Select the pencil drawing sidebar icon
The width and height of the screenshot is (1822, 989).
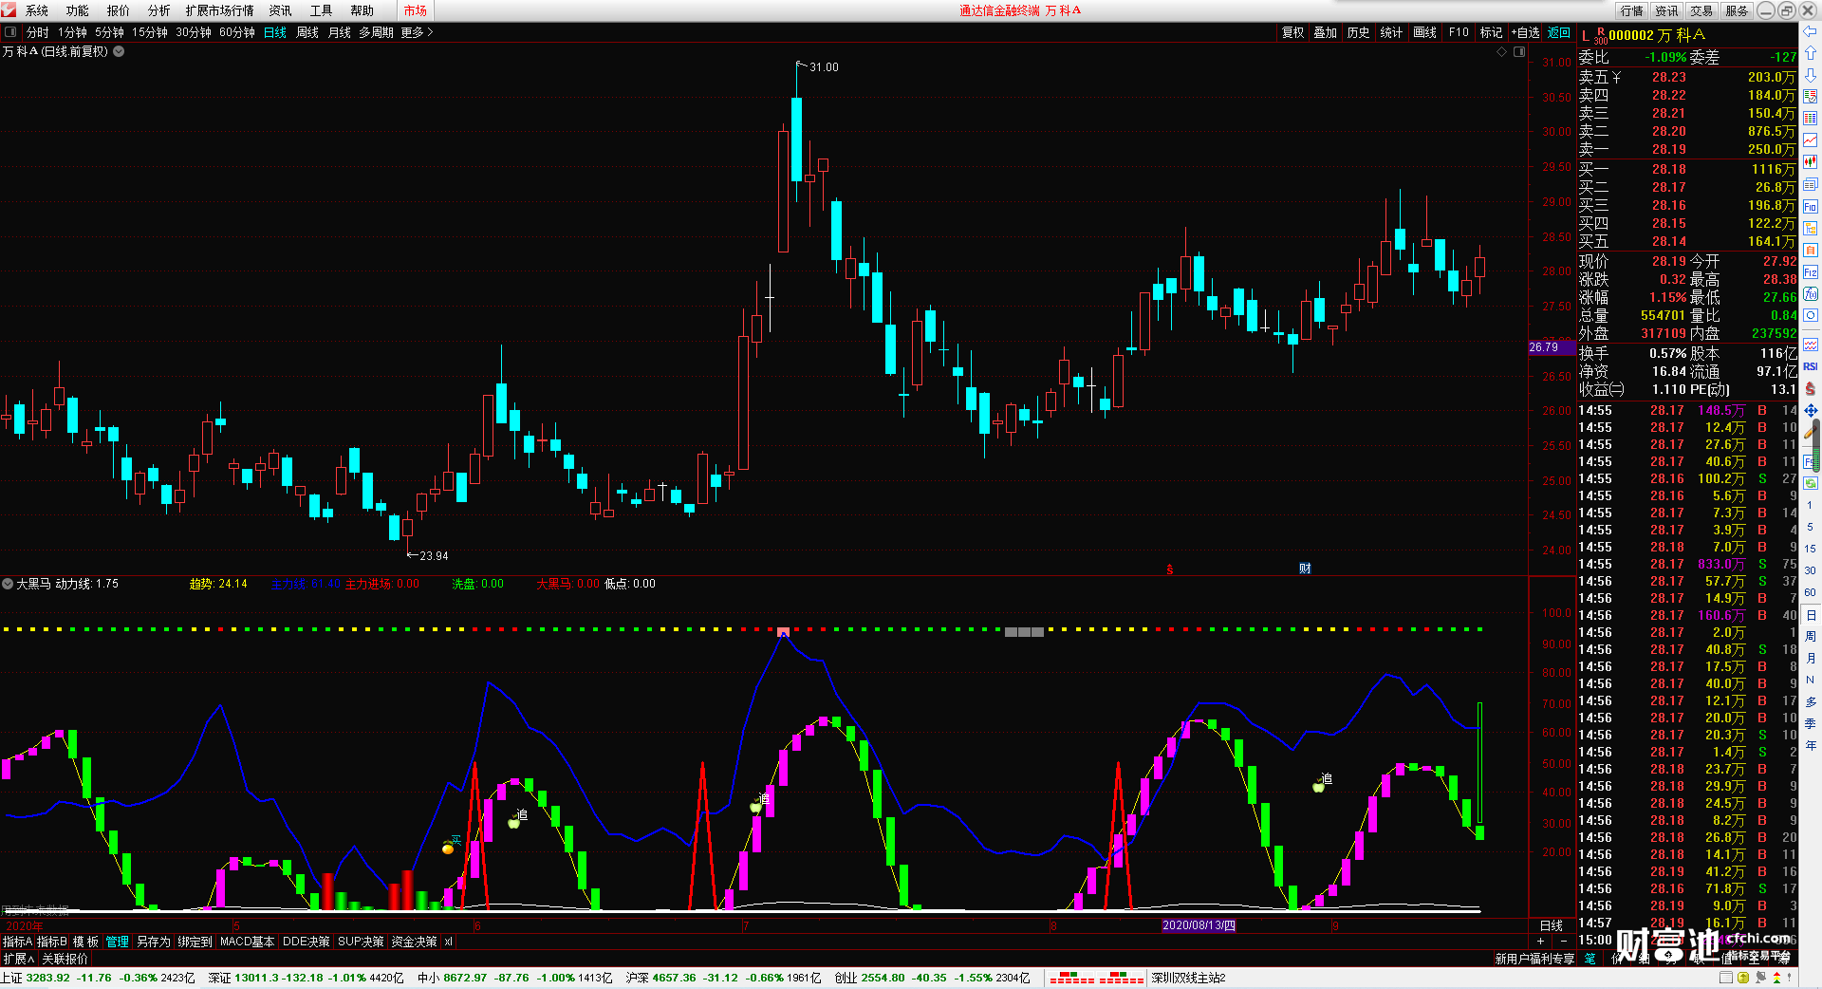[x=1811, y=432]
